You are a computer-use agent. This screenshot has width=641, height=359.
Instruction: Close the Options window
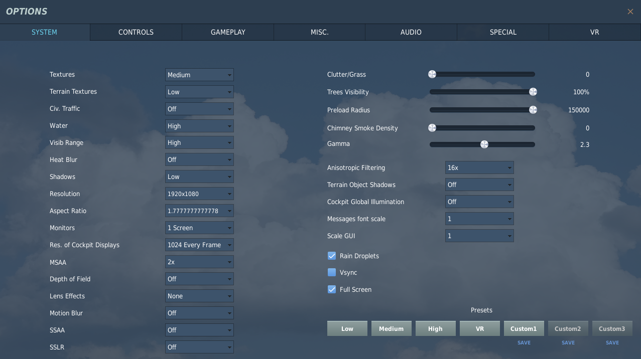pyautogui.click(x=630, y=12)
